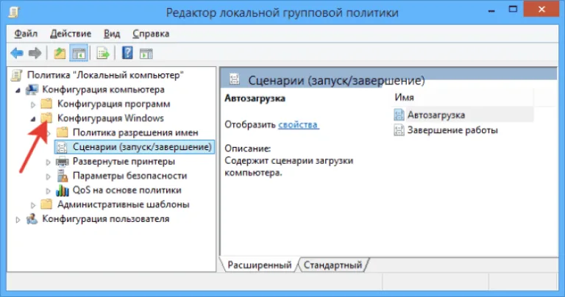Click the QoS bar chart icon
Image resolution: width=565 pixels, height=297 pixels.
click(62, 190)
